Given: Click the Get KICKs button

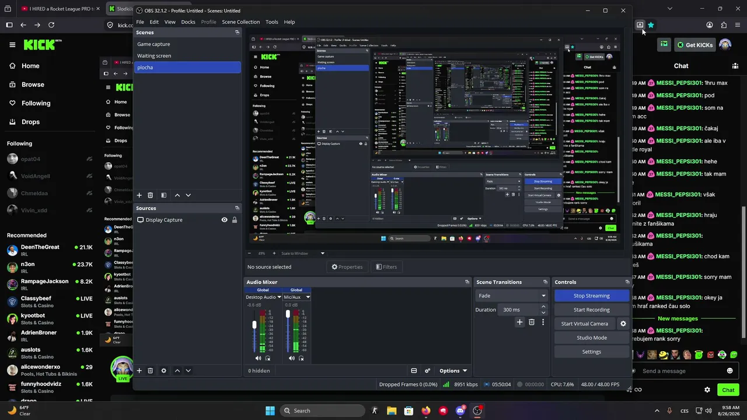Looking at the screenshot, I should (x=695, y=45).
